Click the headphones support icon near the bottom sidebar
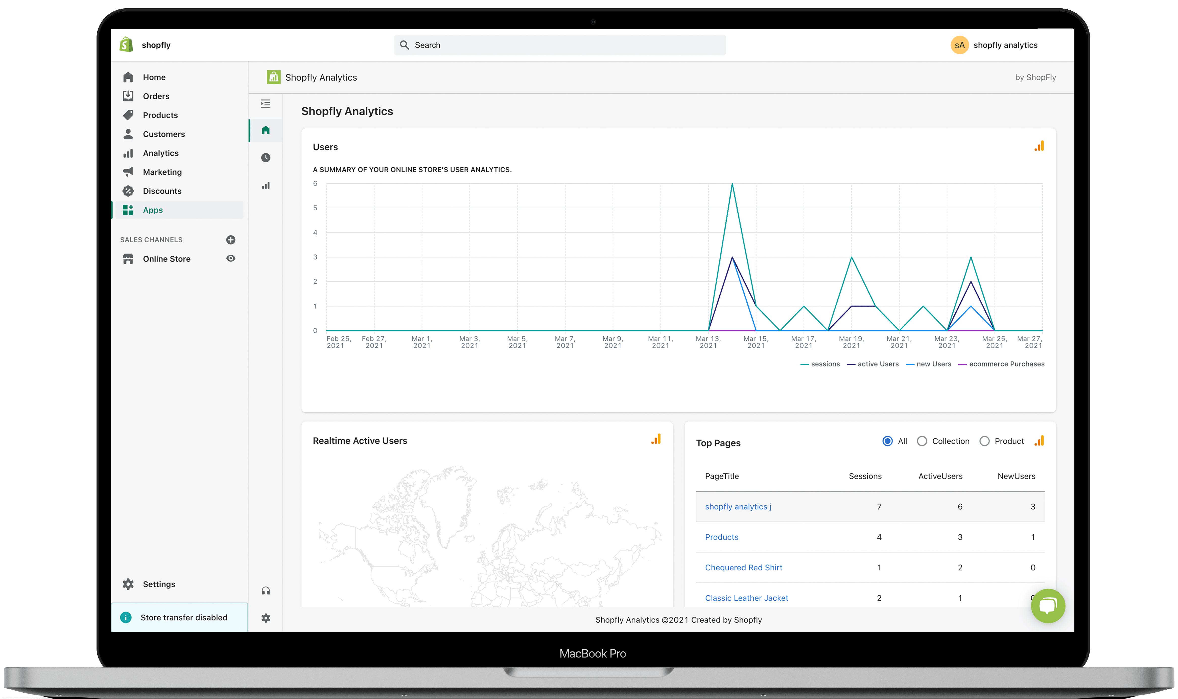 click(266, 590)
